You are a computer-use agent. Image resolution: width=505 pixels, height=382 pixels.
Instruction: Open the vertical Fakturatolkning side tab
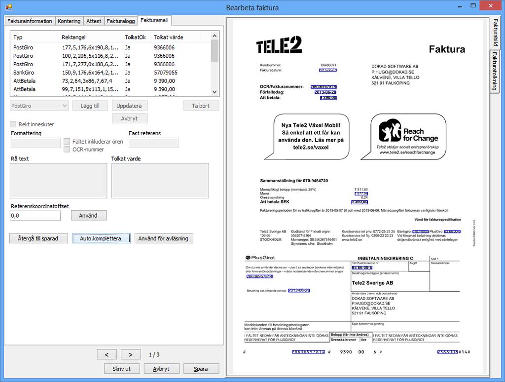click(x=494, y=71)
